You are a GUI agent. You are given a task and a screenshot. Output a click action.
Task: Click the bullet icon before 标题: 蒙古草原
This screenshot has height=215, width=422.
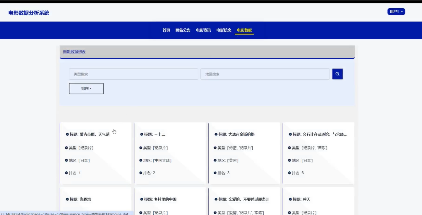(x=67, y=134)
